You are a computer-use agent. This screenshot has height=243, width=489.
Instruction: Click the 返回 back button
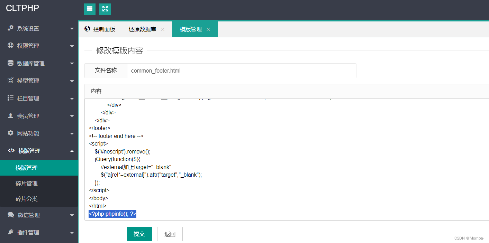point(170,234)
